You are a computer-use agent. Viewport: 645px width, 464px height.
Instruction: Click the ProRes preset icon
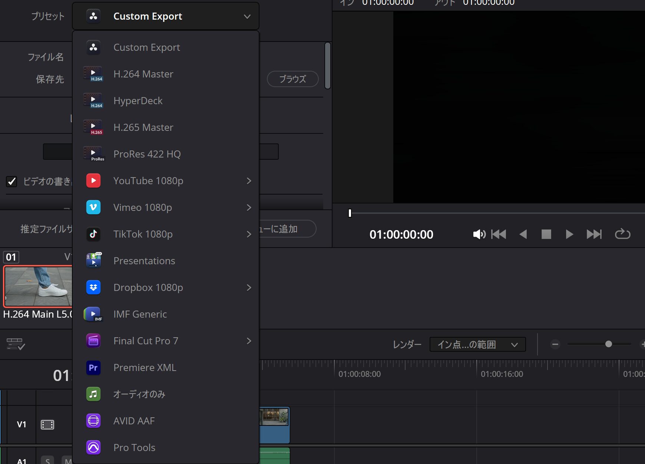point(93,154)
